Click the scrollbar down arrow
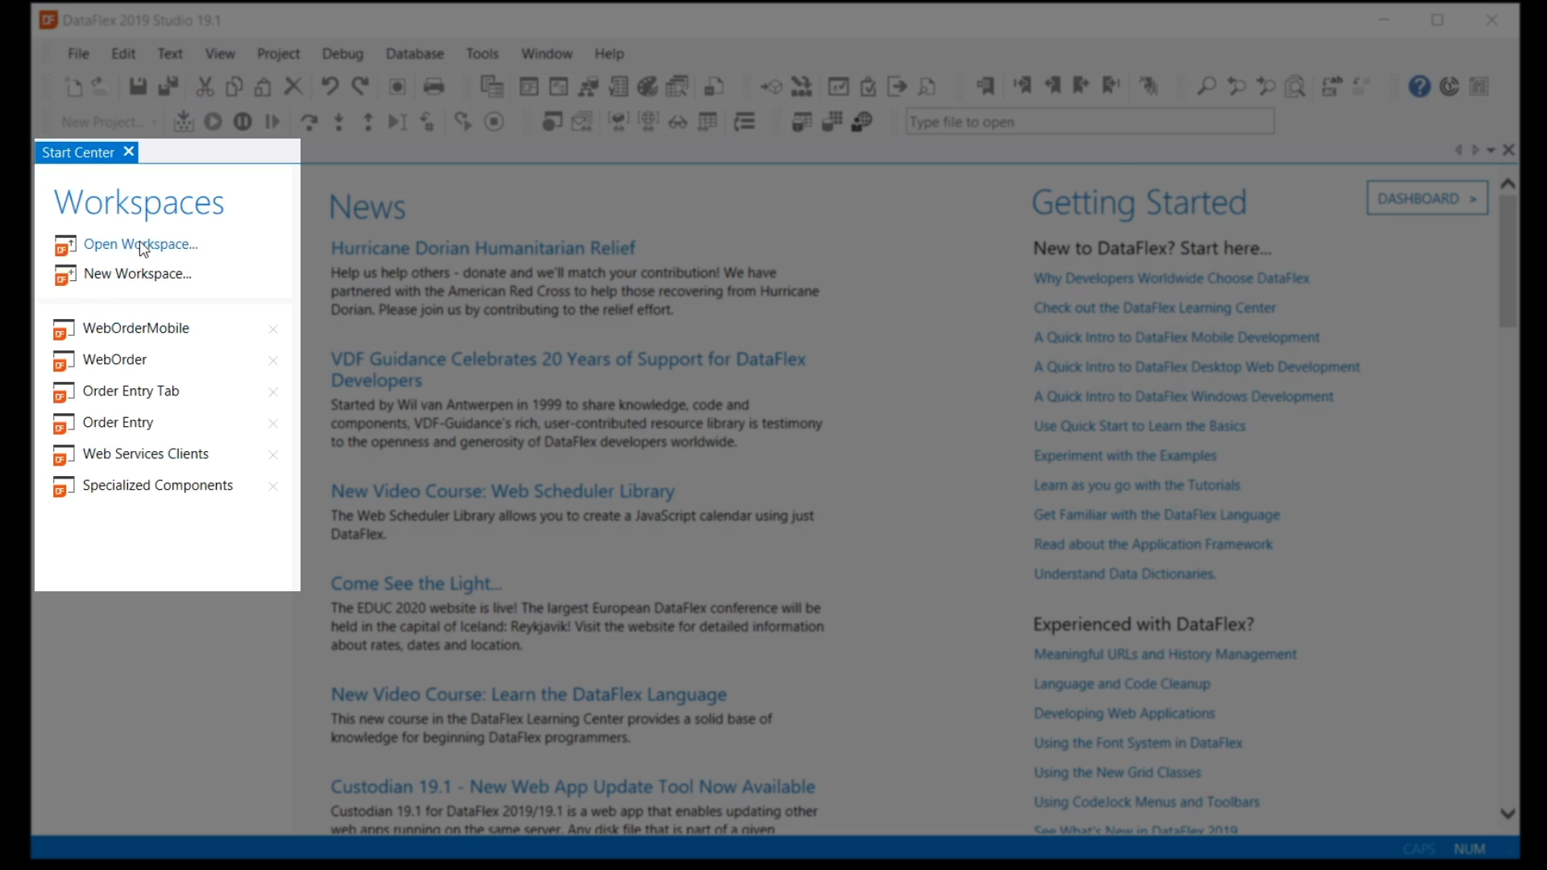The height and width of the screenshot is (870, 1547). pyautogui.click(x=1508, y=814)
